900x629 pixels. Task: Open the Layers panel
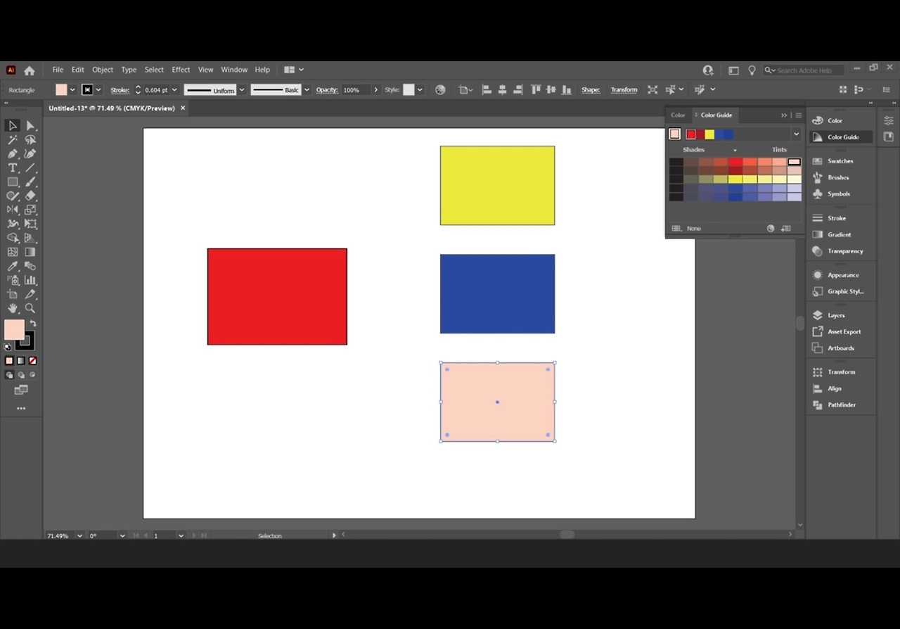click(x=836, y=315)
